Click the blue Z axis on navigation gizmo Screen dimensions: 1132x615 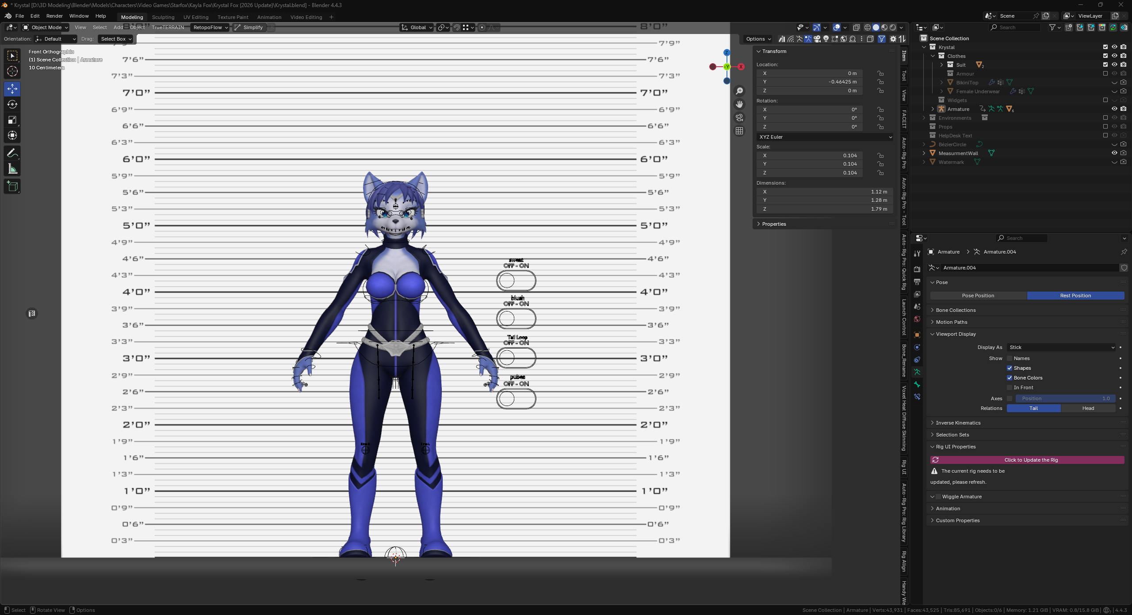(727, 53)
